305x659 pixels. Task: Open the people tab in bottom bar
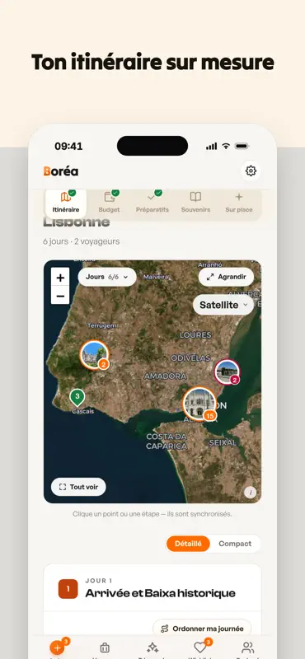tap(248, 647)
